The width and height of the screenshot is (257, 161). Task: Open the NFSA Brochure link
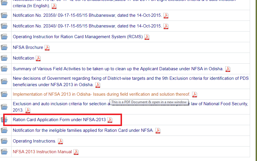click(28, 47)
